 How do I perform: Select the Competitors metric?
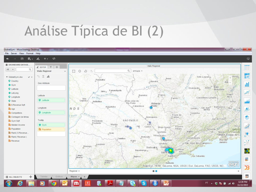click(16, 113)
